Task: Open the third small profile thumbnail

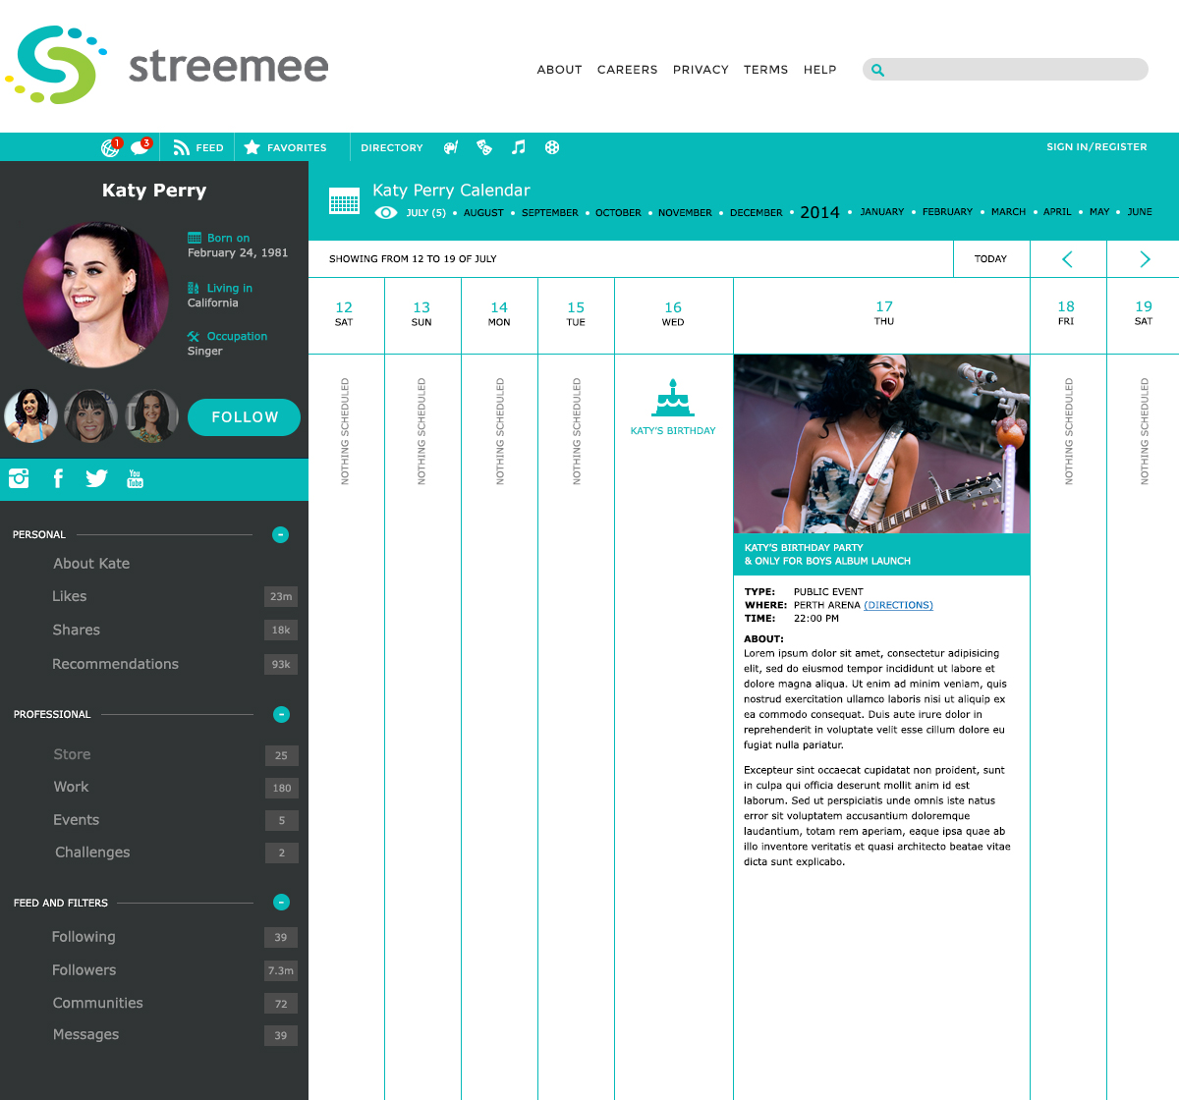Action: click(x=151, y=415)
